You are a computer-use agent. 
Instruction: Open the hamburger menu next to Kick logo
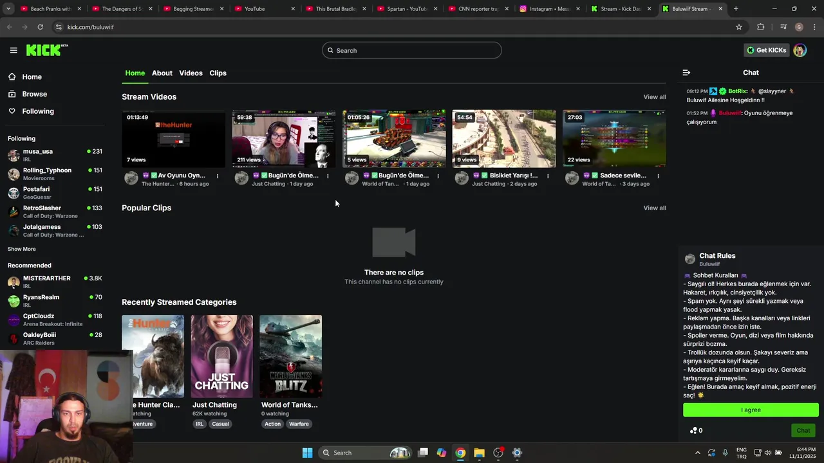14,50
